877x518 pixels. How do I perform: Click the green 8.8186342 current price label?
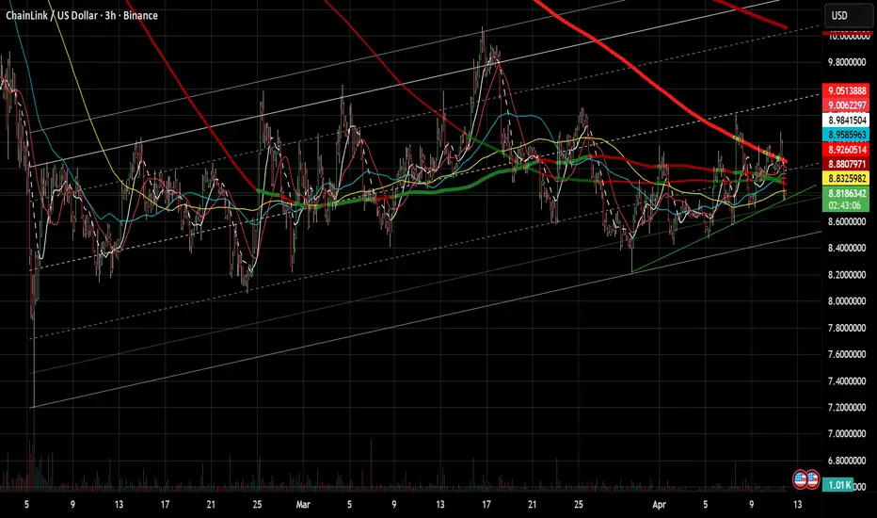pyautogui.click(x=846, y=193)
